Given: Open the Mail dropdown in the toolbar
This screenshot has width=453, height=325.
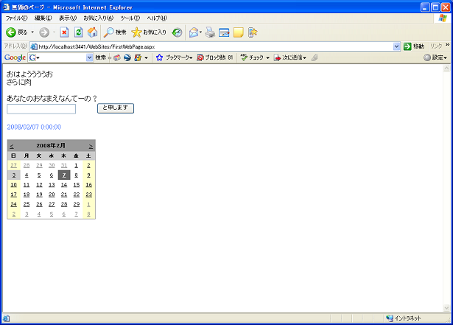Looking at the screenshot, I should [195, 32].
